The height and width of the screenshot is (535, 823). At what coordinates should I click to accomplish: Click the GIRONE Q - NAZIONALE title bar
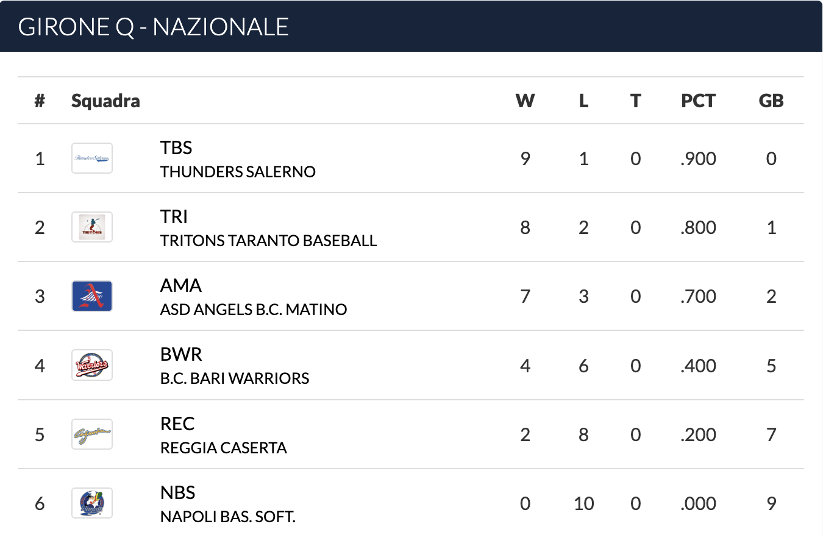pos(411,26)
